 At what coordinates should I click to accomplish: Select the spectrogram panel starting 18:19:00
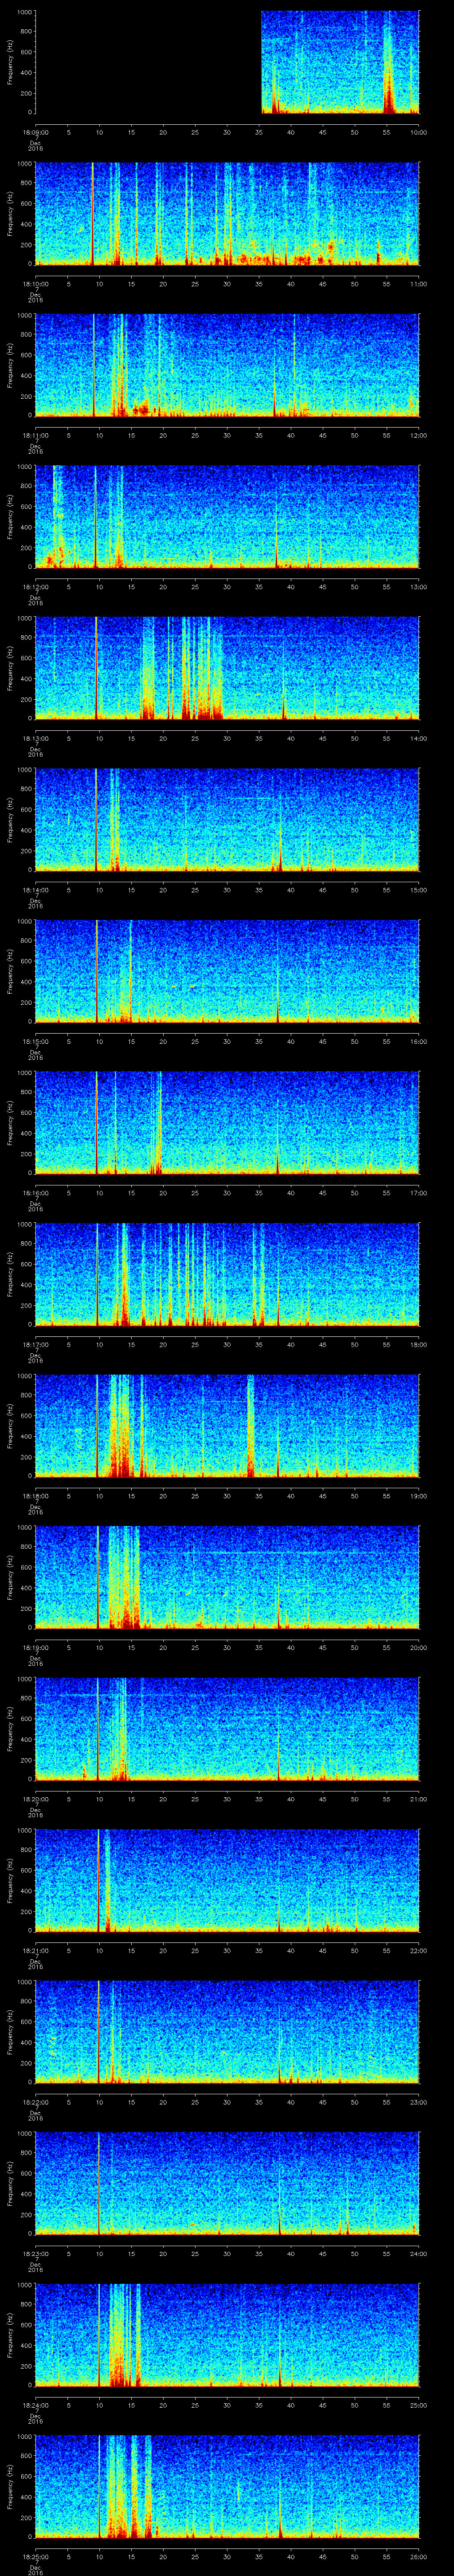pyautogui.click(x=227, y=1577)
